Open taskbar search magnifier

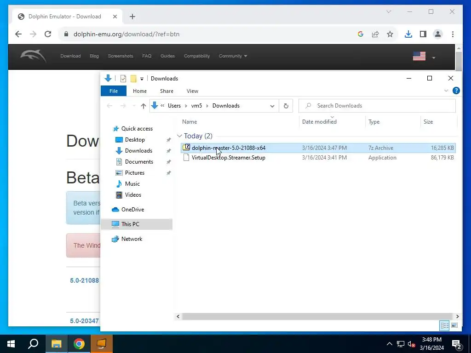point(33,344)
